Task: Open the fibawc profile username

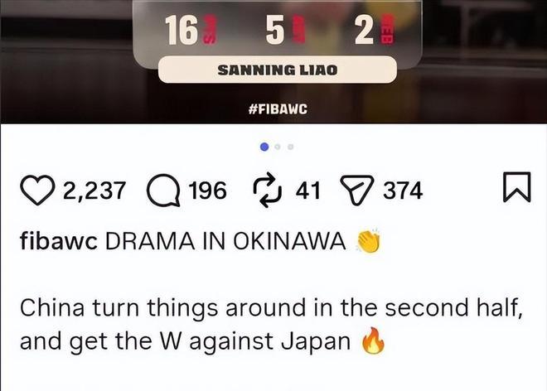Action: click(x=59, y=241)
